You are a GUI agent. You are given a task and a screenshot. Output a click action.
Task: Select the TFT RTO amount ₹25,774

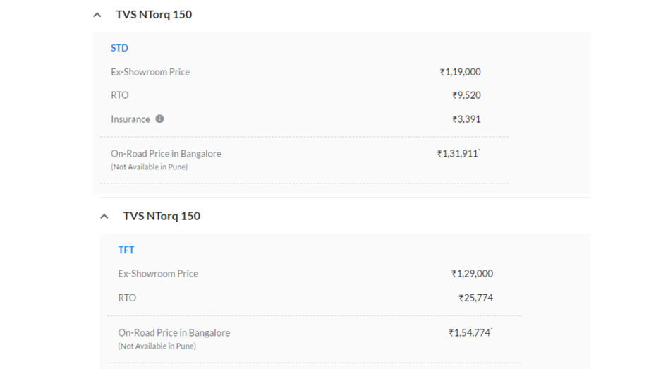(x=475, y=298)
